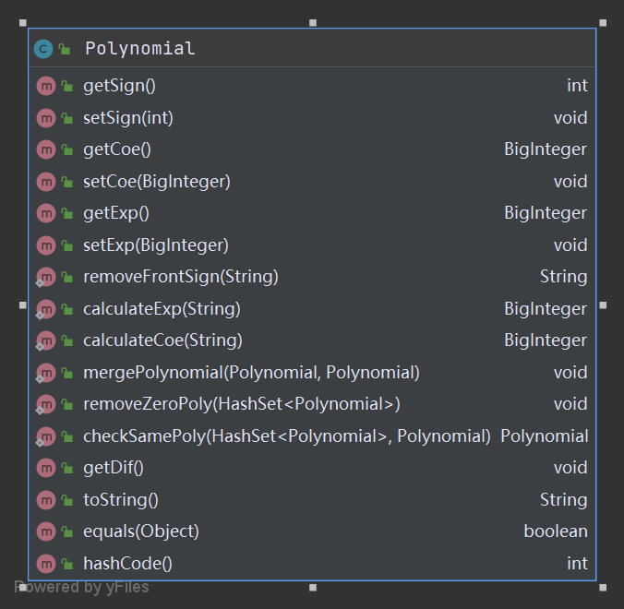Click the method icon next to calculateExp(String)

pos(46,309)
